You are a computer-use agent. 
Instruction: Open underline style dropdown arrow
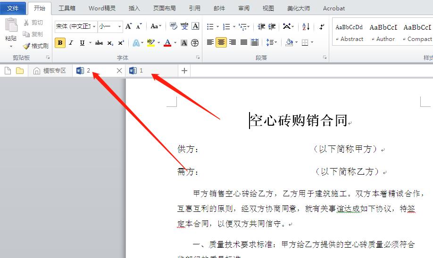click(x=90, y=43)
